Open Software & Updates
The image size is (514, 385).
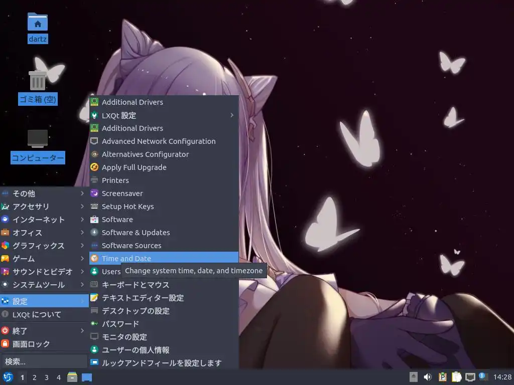coord(164,233)
